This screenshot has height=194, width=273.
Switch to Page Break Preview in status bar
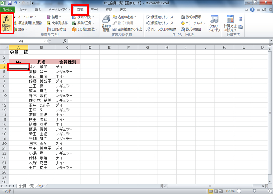(x=221, y=191)
